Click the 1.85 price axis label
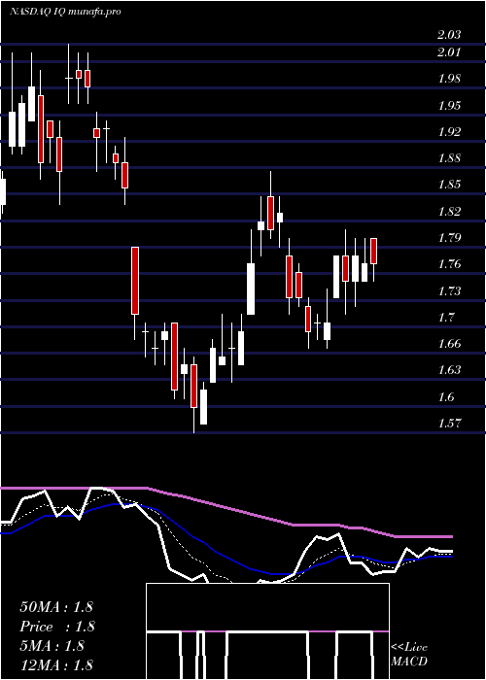 (x=449, y=185)
